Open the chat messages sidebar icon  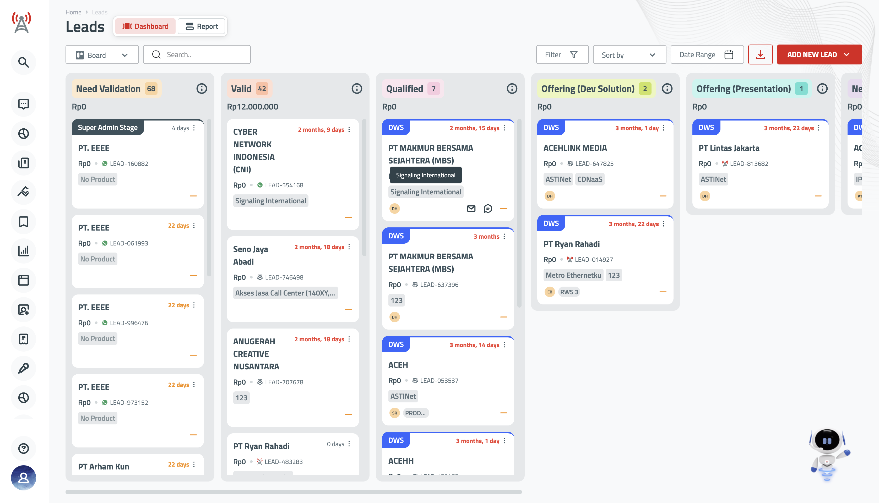(x=24, y=104)
